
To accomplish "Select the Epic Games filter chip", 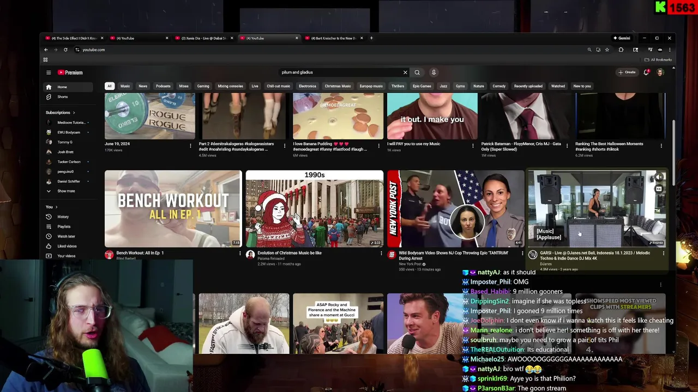I will click(422, 86).
